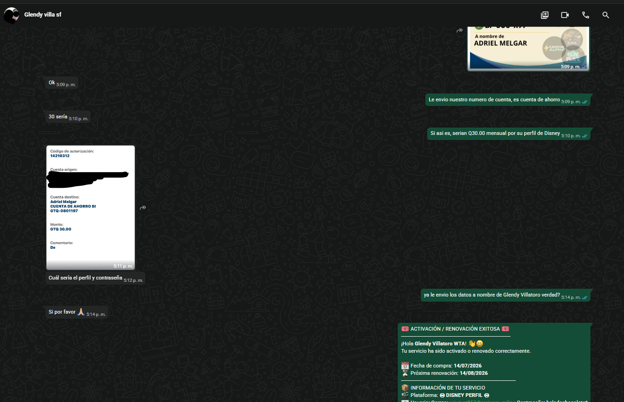Click the "ya le envio los datos" message
Viewport: 624px width, 402px height.
[x=505, y=296]
